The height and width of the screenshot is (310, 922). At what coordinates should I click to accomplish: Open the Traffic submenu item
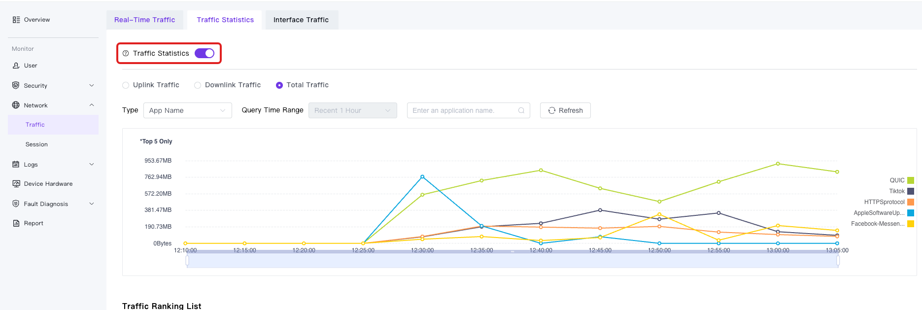53,125
